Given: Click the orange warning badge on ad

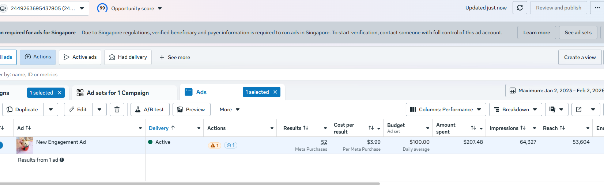Looking at the screenshot, I should (215, 145).
